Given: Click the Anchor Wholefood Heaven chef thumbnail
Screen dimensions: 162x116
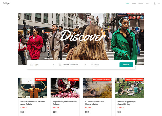Looking at the screenshot, I should point(32,89).
